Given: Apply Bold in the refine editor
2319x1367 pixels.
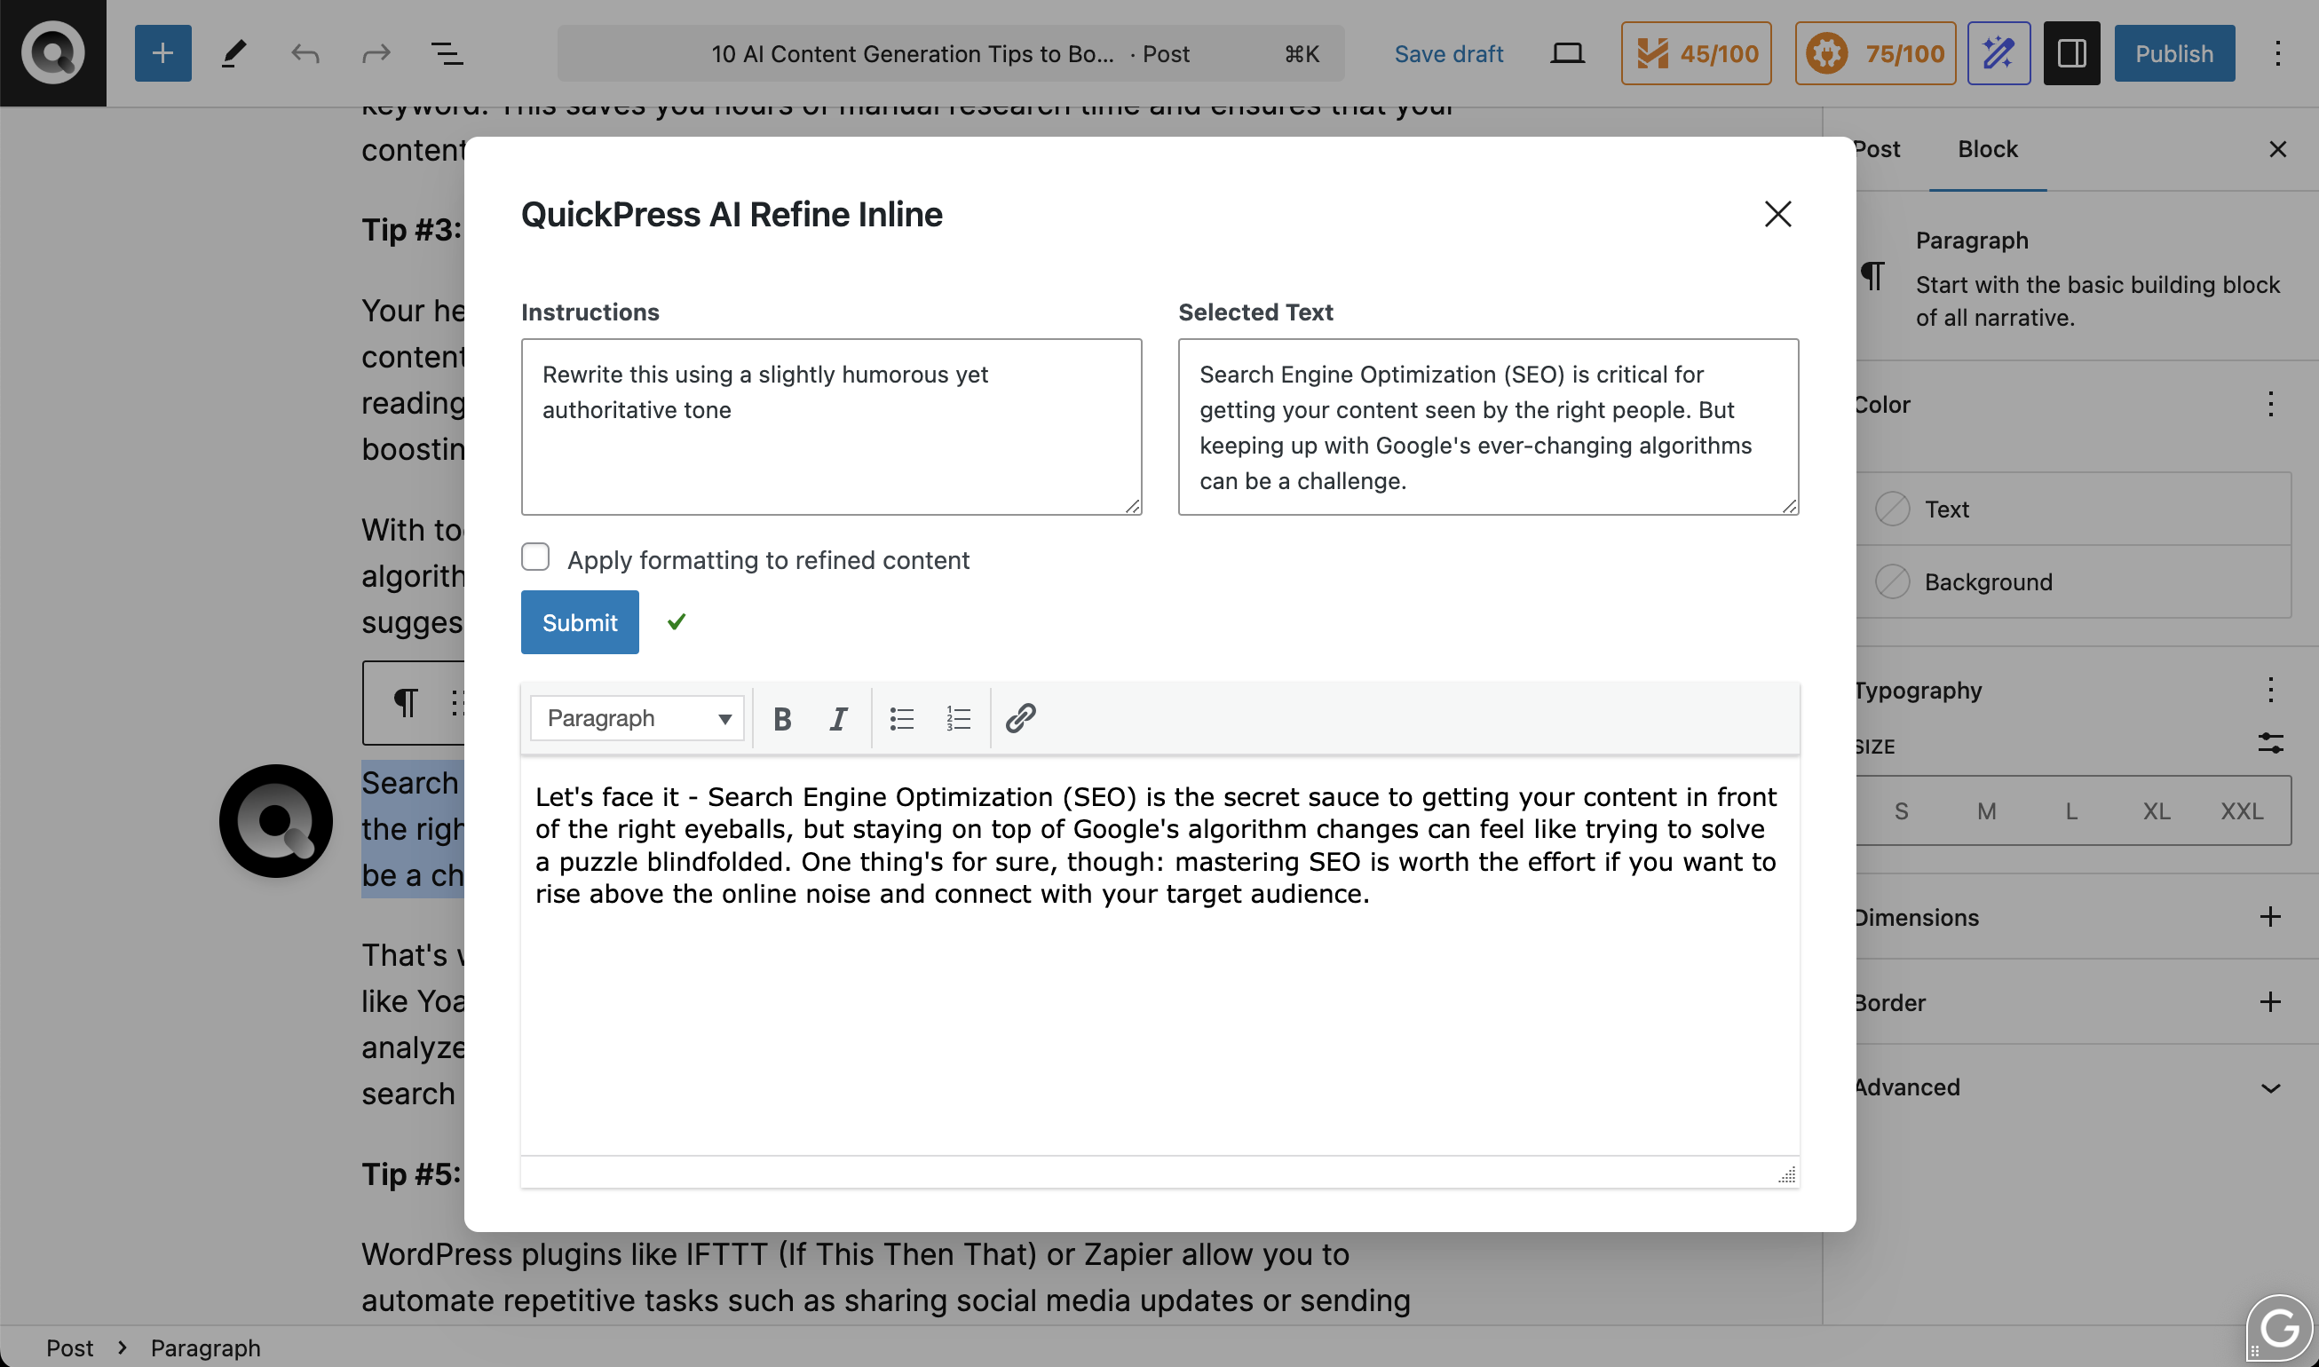Looking at the screenshot, I should point(782,718).
